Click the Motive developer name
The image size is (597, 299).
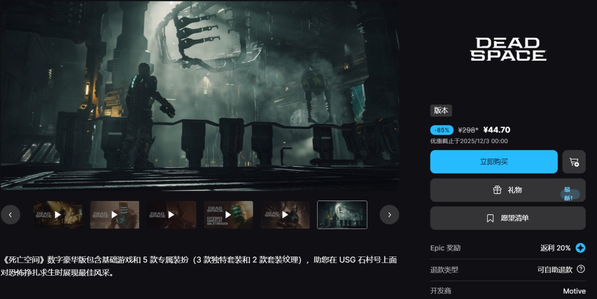point(574,291)
